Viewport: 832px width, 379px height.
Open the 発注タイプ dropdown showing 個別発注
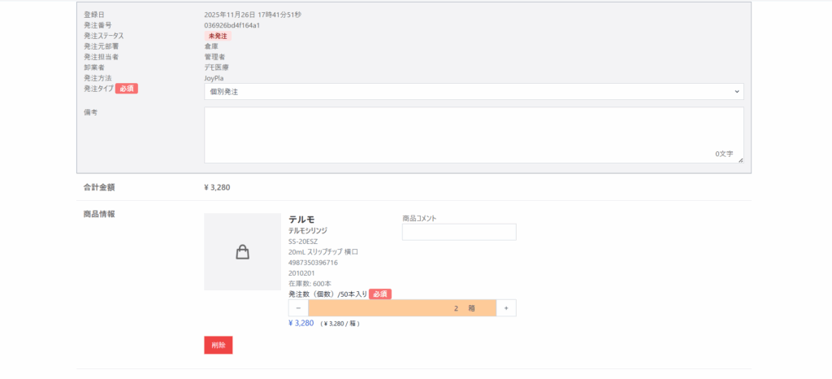[473, 91]
